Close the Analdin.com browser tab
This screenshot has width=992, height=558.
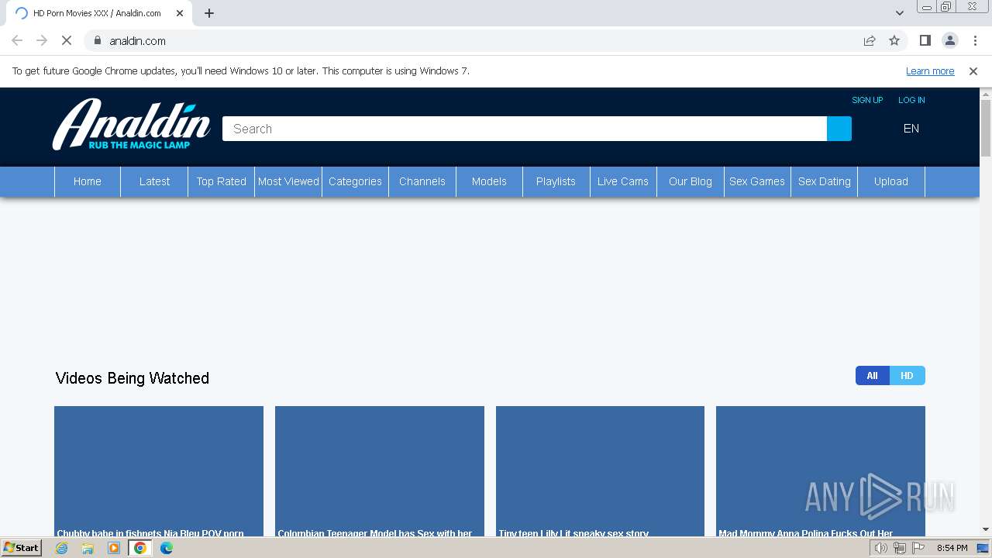click(180, 13)
